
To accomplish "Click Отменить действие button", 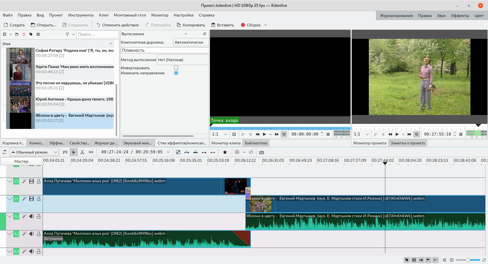I will coord(118,25).
